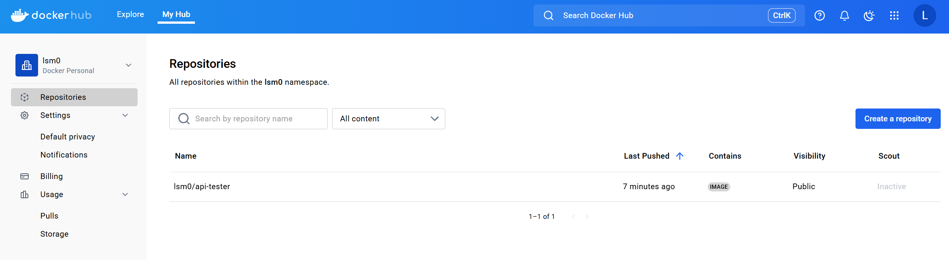The width and height of the screenshot is (949, 260).
Task: Open Default privacy settings
Action: (x=67, y=137)
